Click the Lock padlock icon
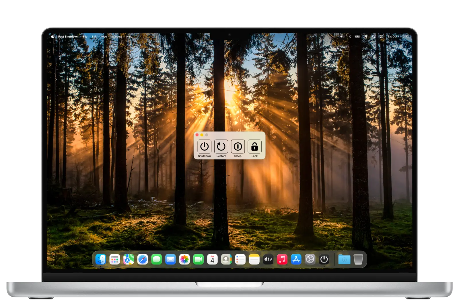Image resolution: width=459 pixels, height=302 pixels. (254, 146)
